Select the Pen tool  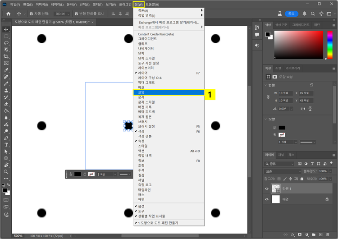coord(6,138)
